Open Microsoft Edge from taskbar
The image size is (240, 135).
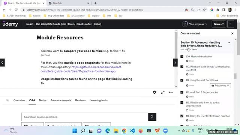click(108, 131)
